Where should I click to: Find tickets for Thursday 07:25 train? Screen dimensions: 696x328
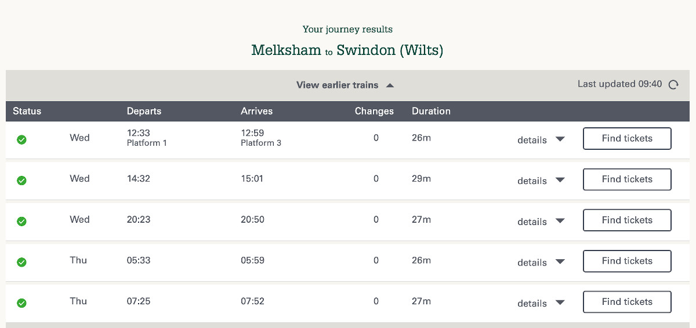(626, 302)
